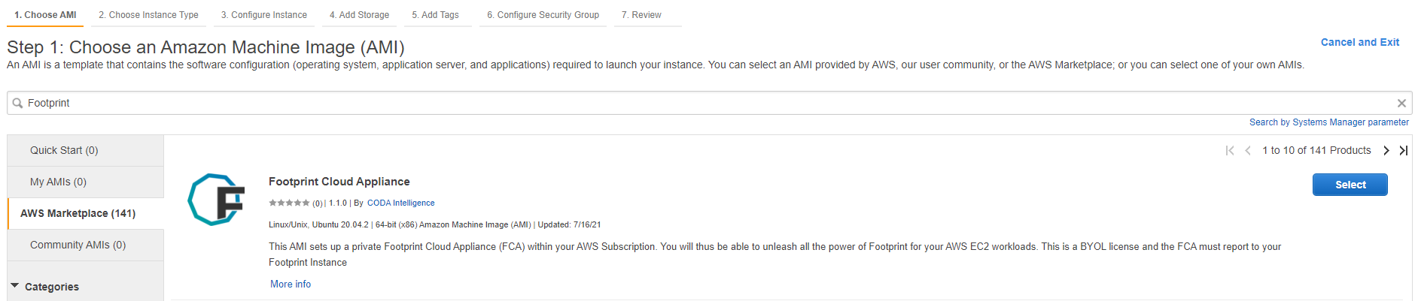Go to the next page of products

[x=1386, y=151]
